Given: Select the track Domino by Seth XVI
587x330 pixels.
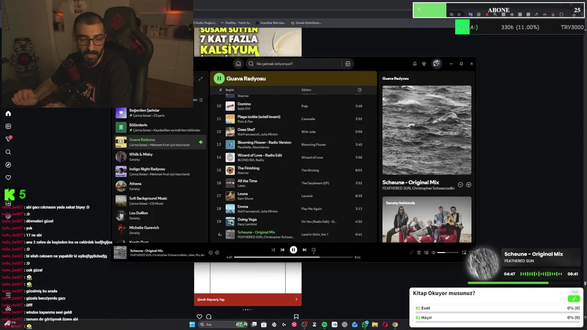Looking at the screenshot, I should (293, 106).
